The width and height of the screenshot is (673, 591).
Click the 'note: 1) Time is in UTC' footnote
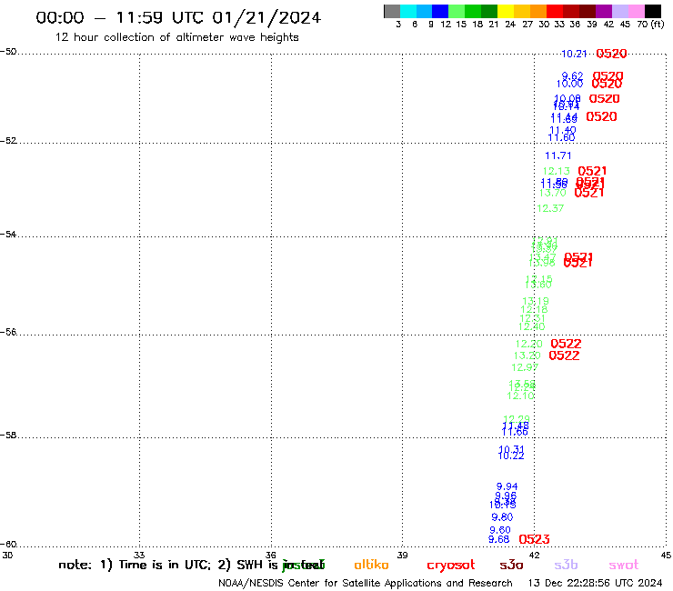point(134,565)
